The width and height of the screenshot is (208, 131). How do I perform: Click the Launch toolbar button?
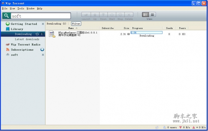(x=86, y=14)
